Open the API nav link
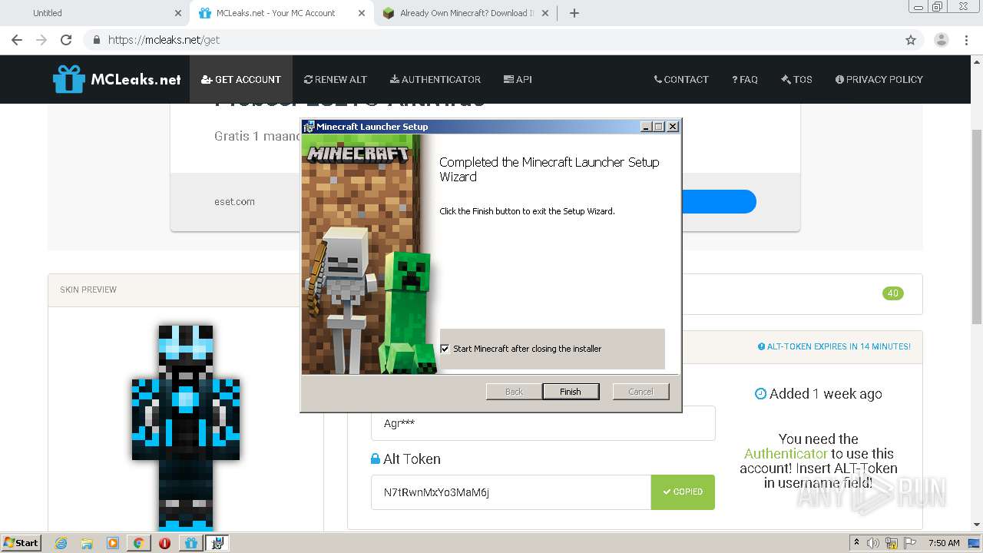This screenshot has height=553, width=983. click(518, 79)
